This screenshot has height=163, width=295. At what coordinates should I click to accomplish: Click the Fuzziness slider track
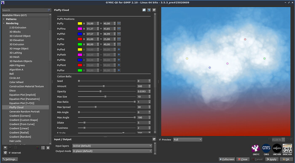(x=107, y=128)
